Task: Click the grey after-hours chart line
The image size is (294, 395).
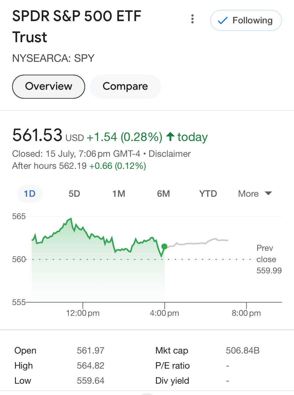Action: (x=196, y=243)
